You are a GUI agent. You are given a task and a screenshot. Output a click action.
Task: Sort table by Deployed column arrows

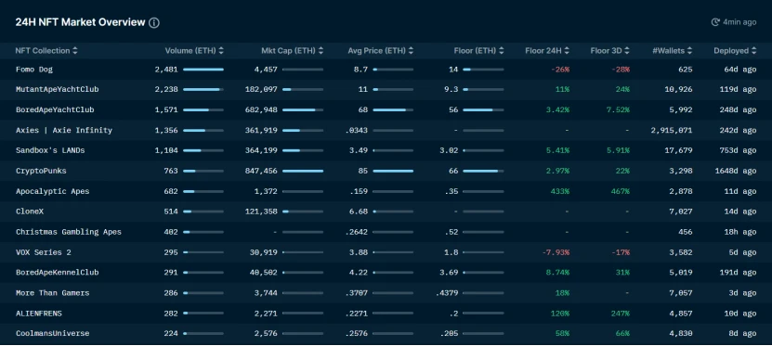click(x=753, y=51)
